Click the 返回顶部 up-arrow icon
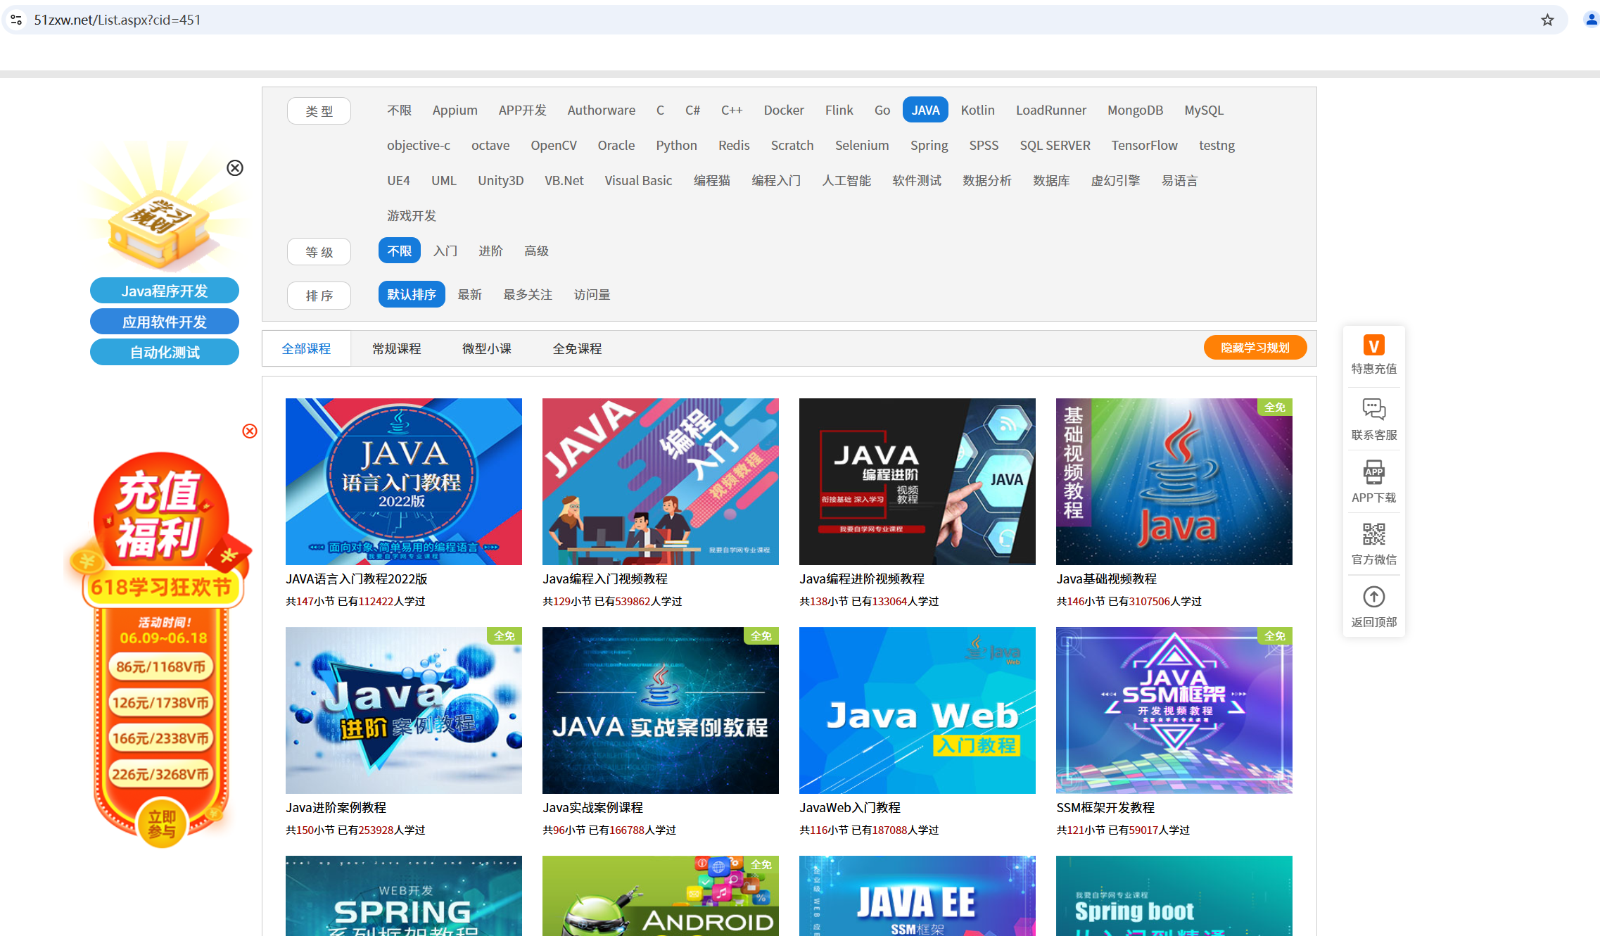This screenshot has width=1600, height=936. coord(1373,597)
